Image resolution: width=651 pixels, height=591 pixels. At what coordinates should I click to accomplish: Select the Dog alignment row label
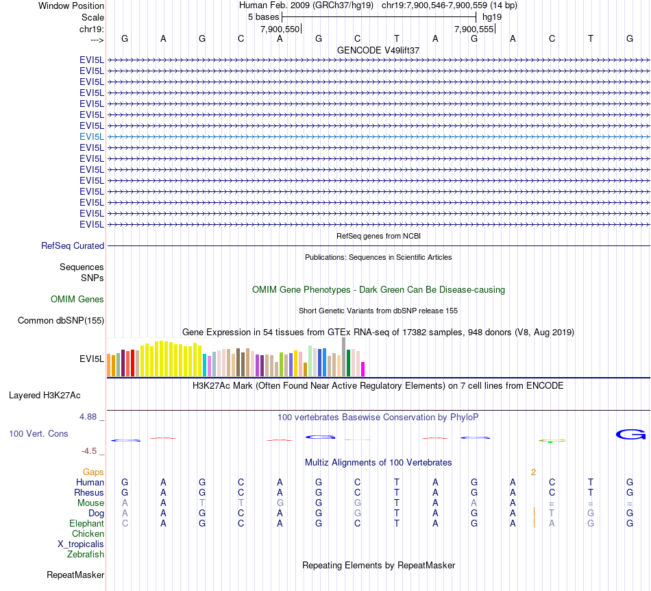[x=97, y=514]
